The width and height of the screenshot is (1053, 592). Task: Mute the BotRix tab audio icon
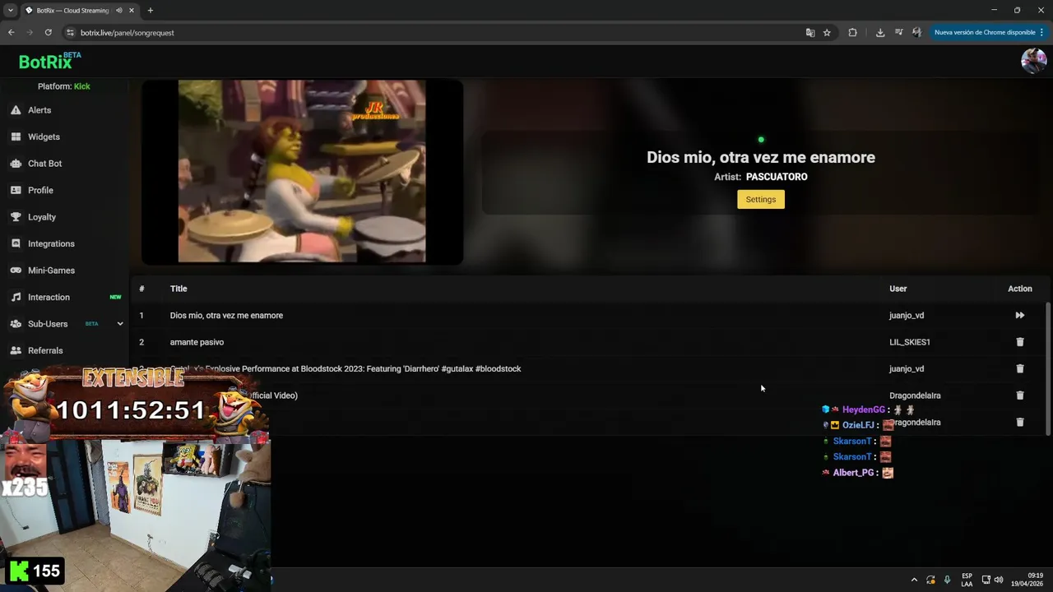point(119,11)
